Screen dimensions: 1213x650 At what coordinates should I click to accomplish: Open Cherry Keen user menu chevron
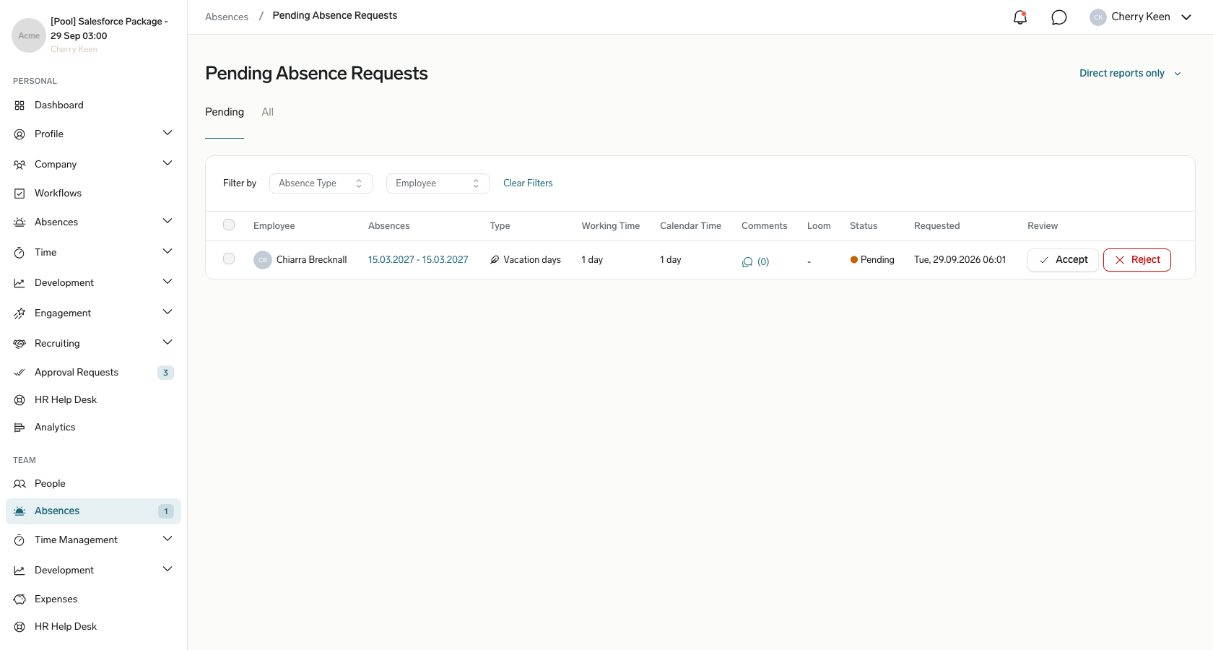1186,17
